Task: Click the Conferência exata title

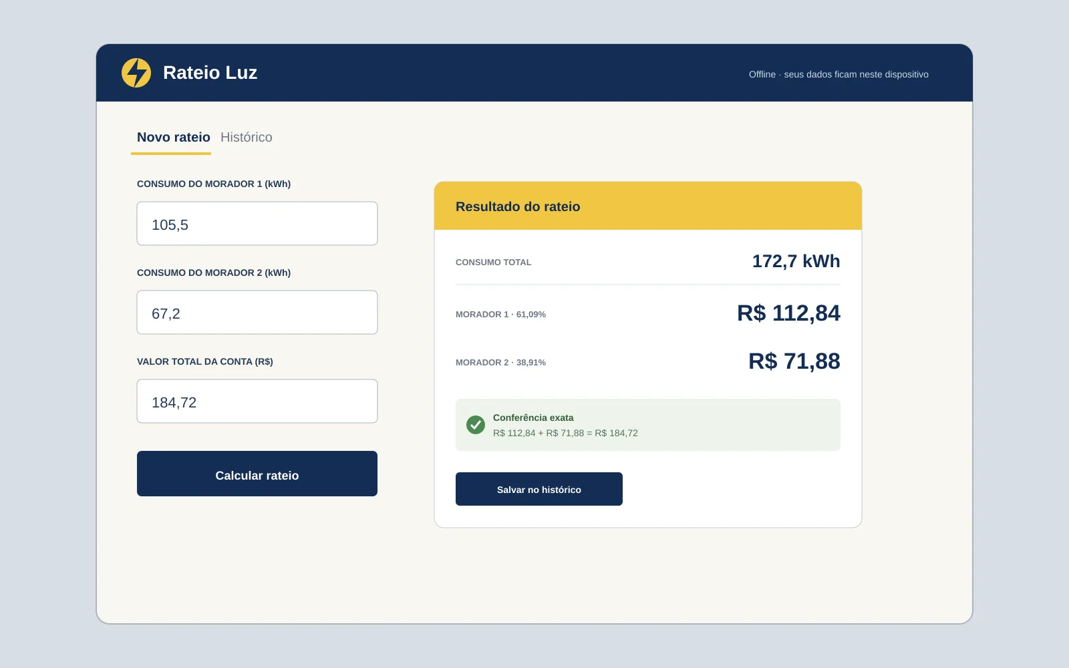Action: coord(533,417)
